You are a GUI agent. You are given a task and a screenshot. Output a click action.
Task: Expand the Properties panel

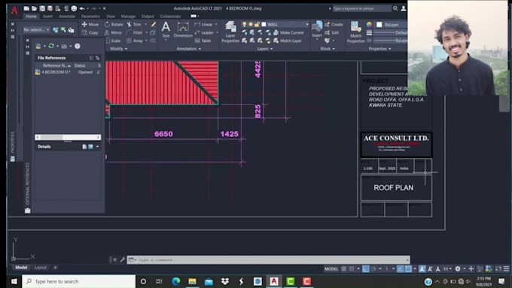coord(379,49)
